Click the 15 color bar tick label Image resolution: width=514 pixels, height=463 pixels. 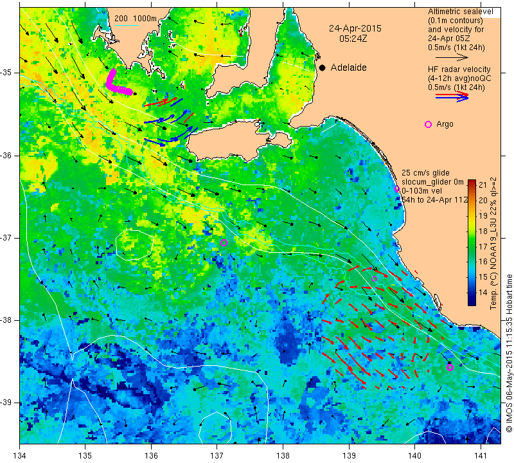pyautogui.click(x=483, y=277)
